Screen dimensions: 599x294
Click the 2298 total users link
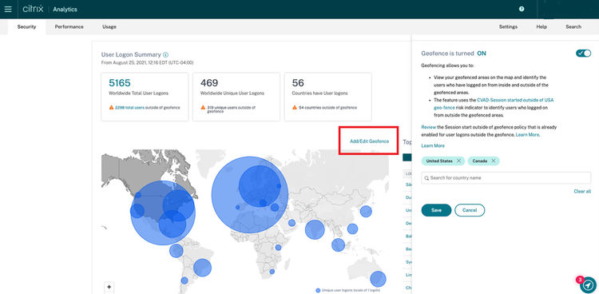pos(129,108)
